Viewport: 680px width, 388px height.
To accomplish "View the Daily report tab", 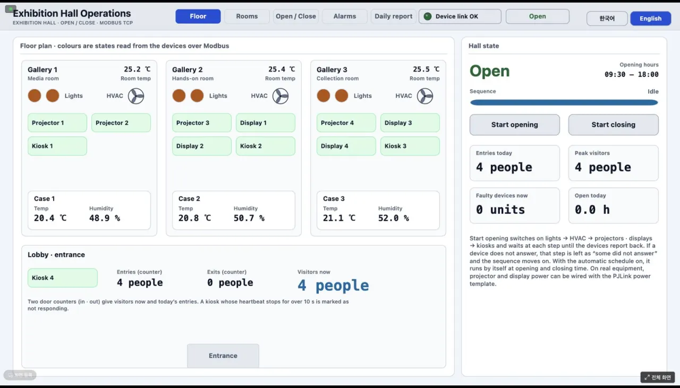I will (394, 16).
